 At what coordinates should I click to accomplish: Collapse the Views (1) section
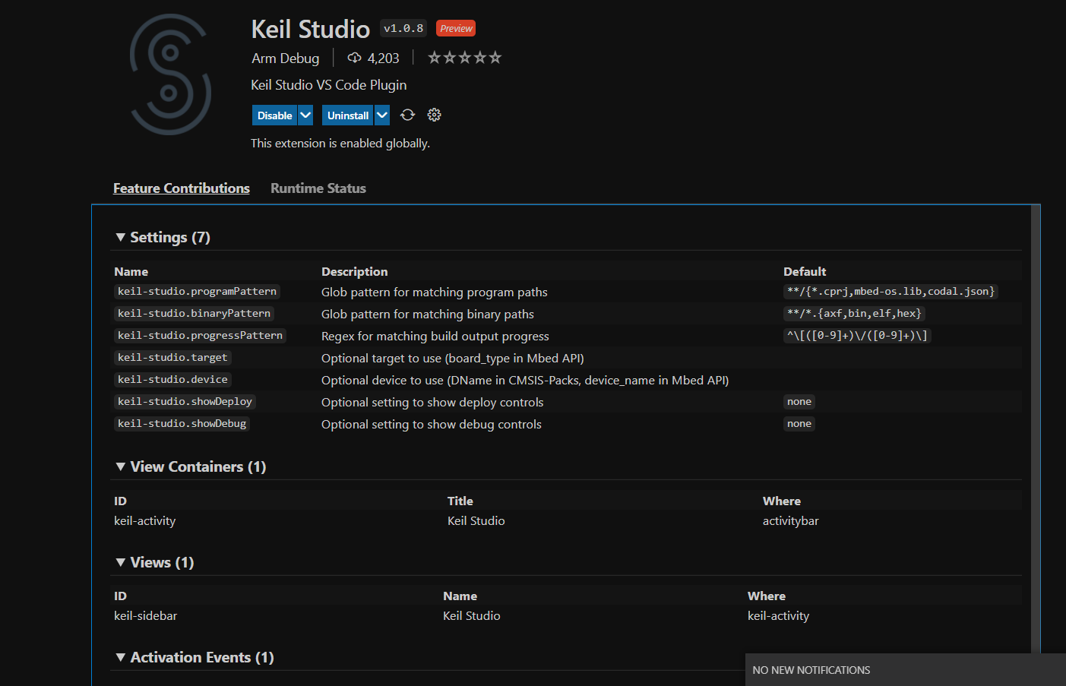[155, 562]
